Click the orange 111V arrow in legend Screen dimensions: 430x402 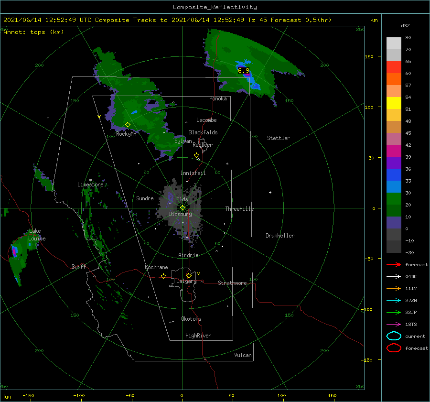(394, 288)
